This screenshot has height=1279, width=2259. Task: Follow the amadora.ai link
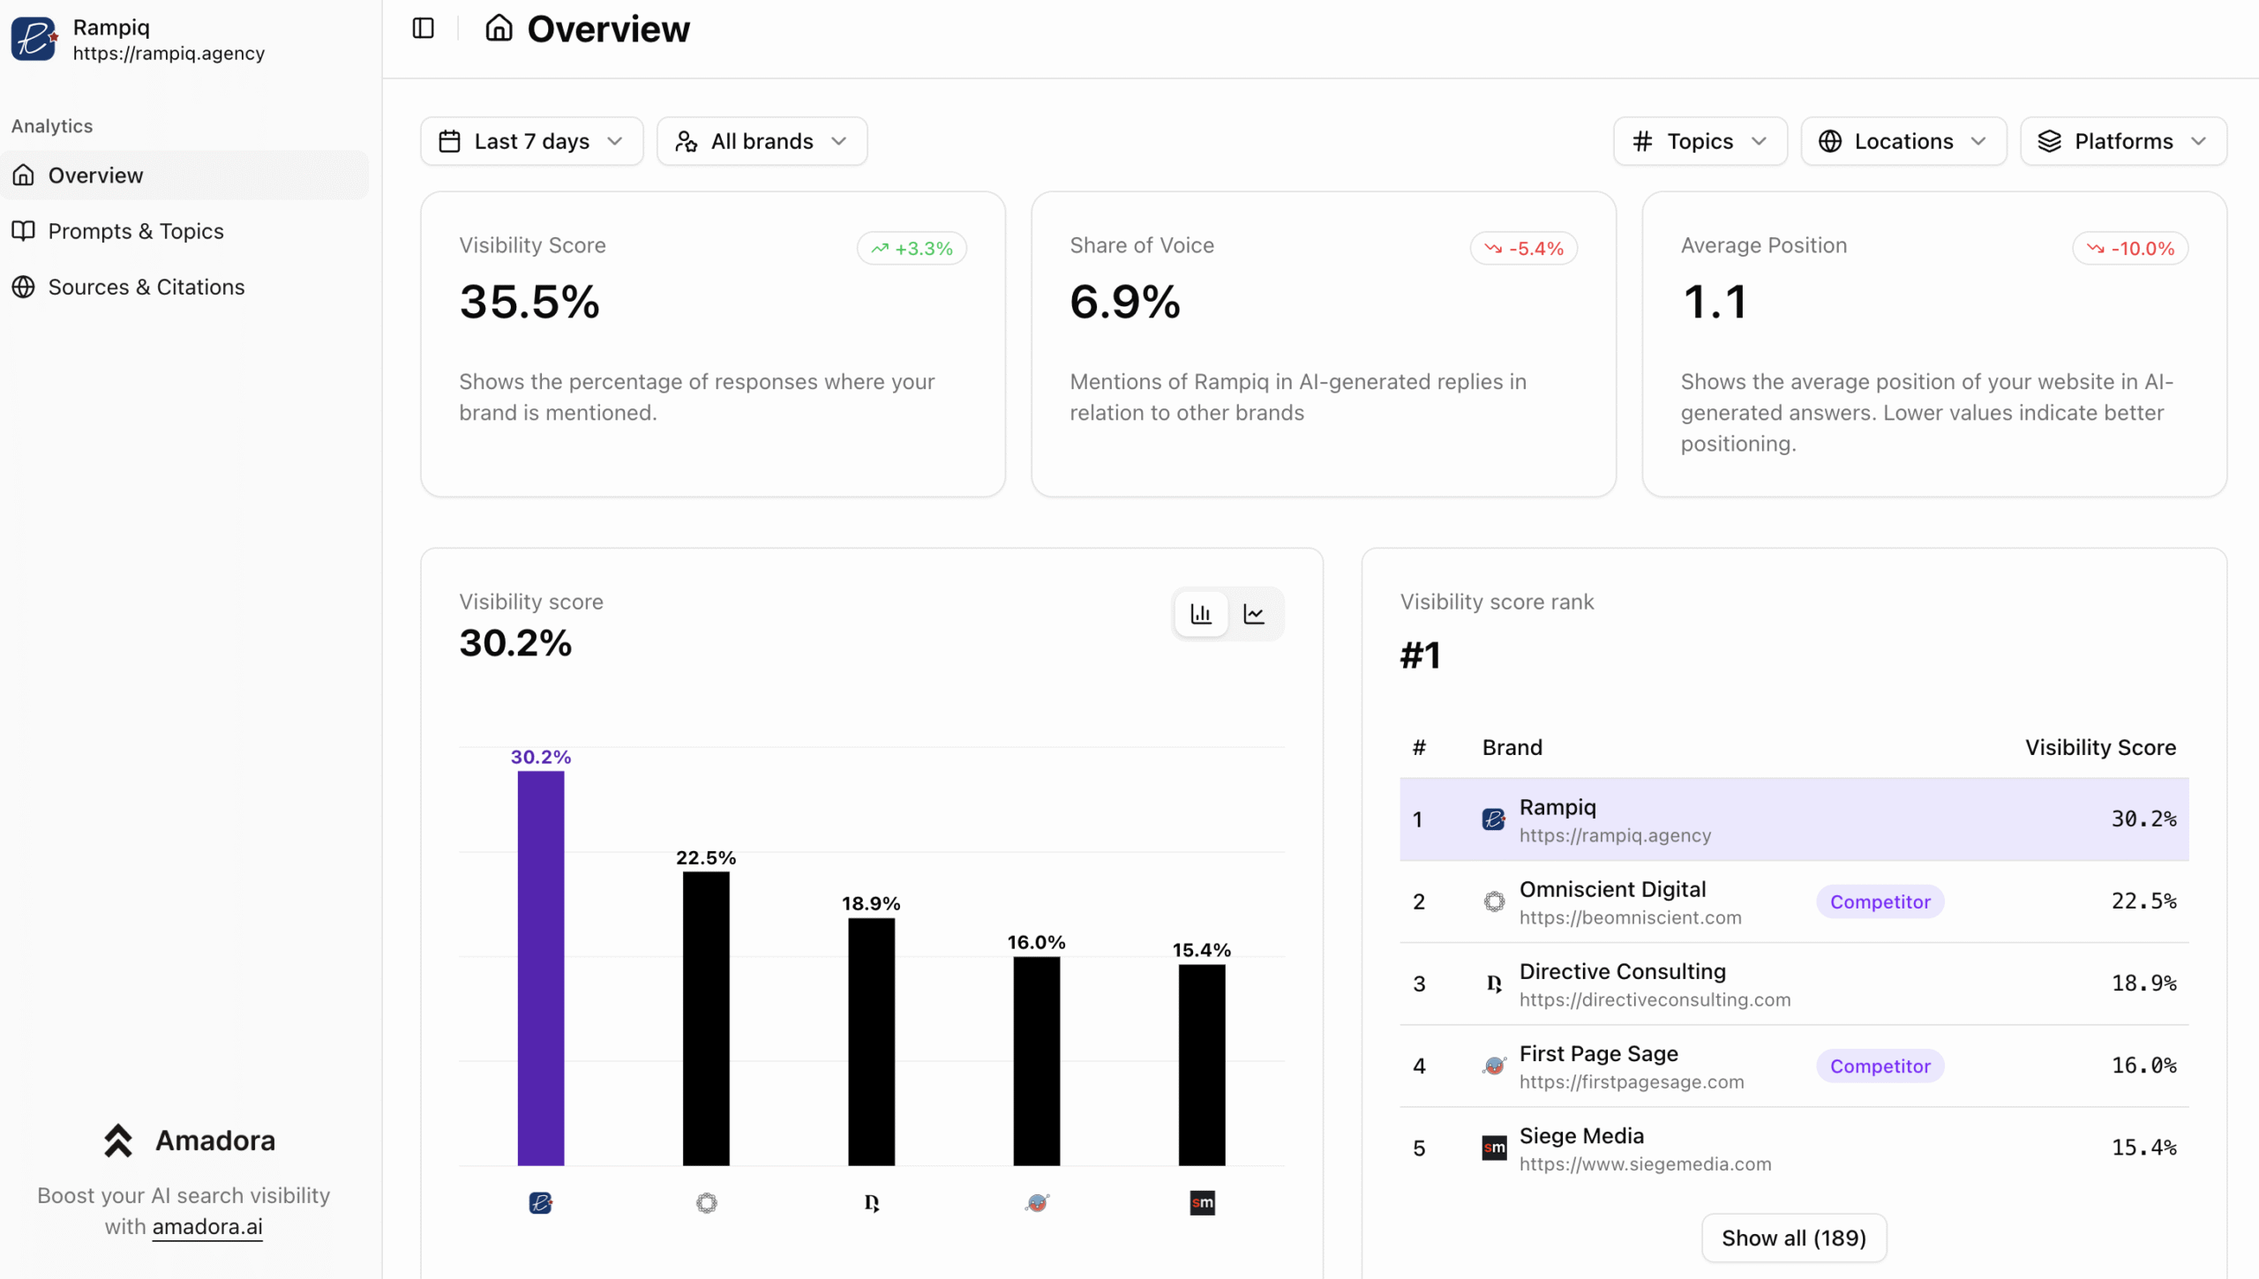207,1226
